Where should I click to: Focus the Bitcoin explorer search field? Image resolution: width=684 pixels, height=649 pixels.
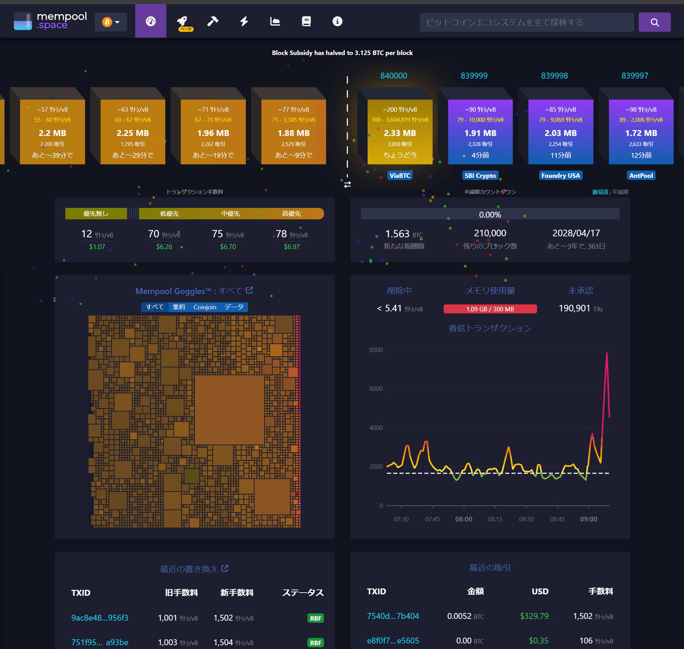coord(526,22)
